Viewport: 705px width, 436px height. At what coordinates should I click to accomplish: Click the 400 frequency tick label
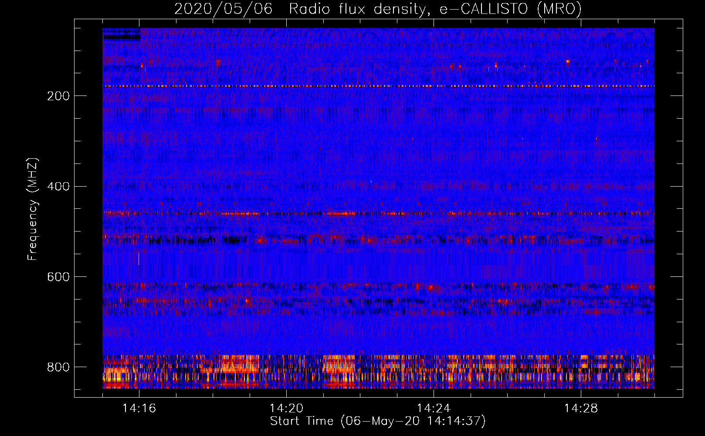(58, 187)
